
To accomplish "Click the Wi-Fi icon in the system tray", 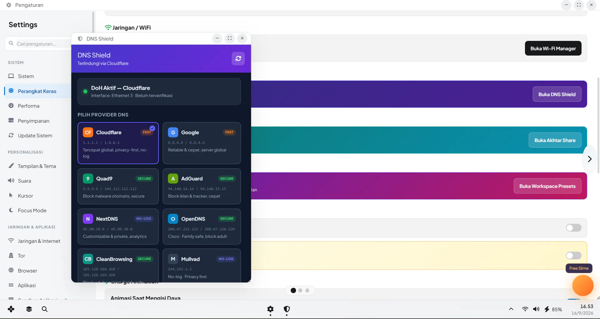I will tap(525, 309).
